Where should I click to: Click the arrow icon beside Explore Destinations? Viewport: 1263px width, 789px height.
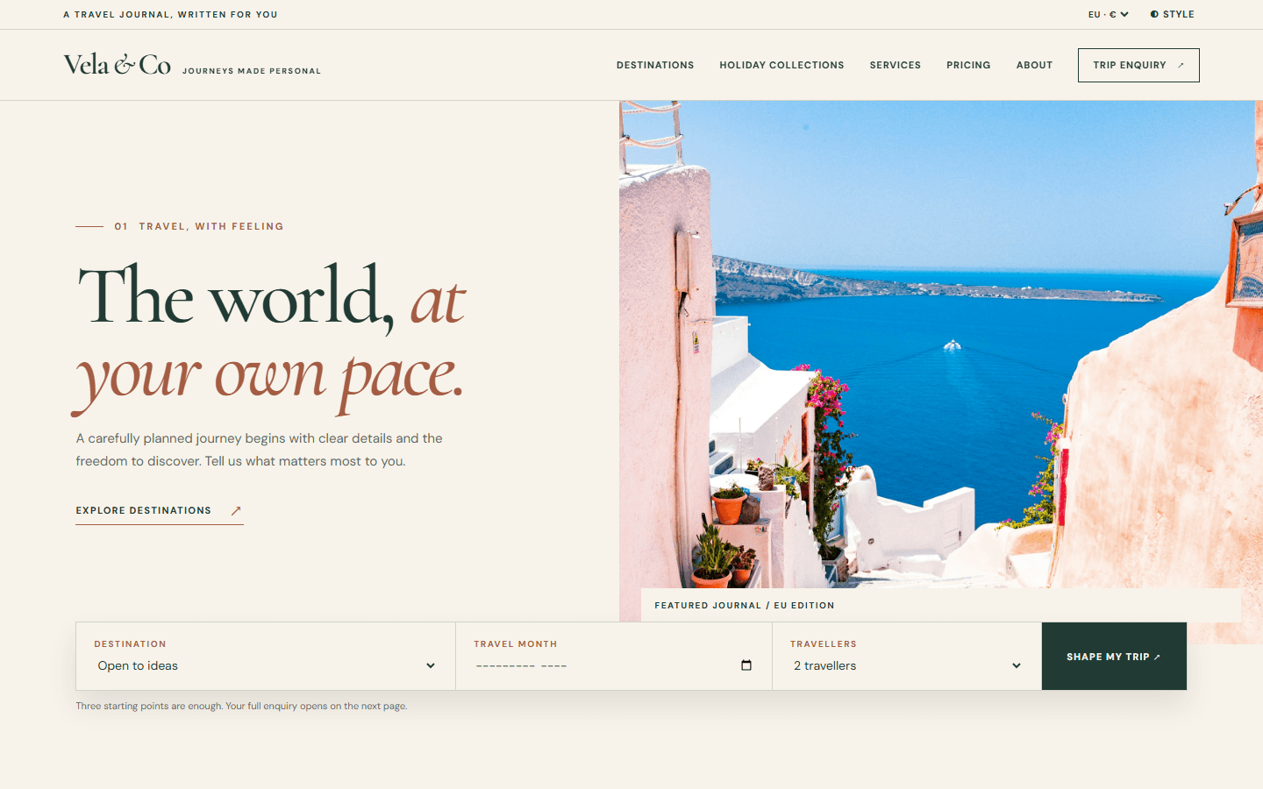(235, 511)
